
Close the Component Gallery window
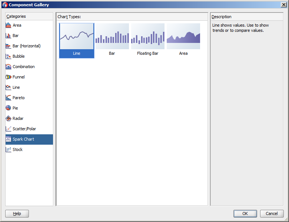[x=284, y=5]
